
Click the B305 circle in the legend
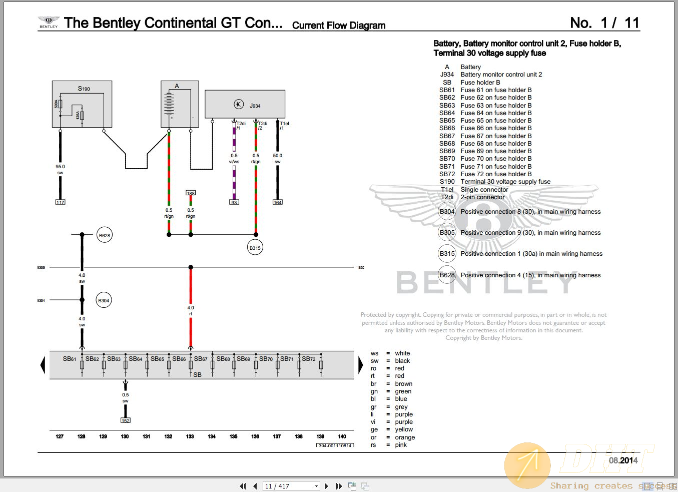tap(447, 233)
